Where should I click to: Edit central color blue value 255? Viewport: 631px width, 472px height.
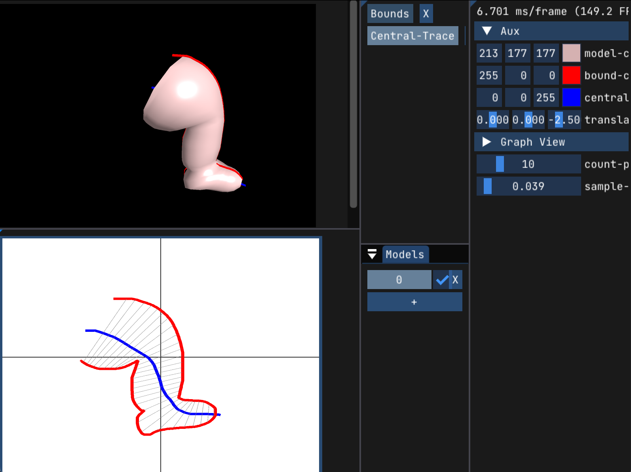[x=546, y=97]
